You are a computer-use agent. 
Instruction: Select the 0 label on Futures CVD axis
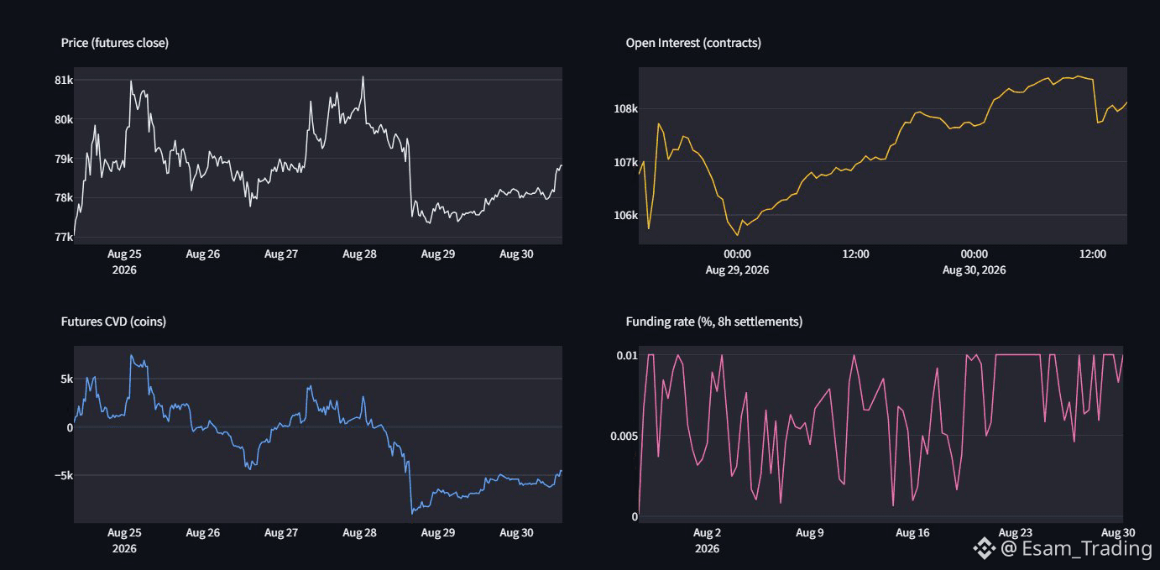click(70, 427)
